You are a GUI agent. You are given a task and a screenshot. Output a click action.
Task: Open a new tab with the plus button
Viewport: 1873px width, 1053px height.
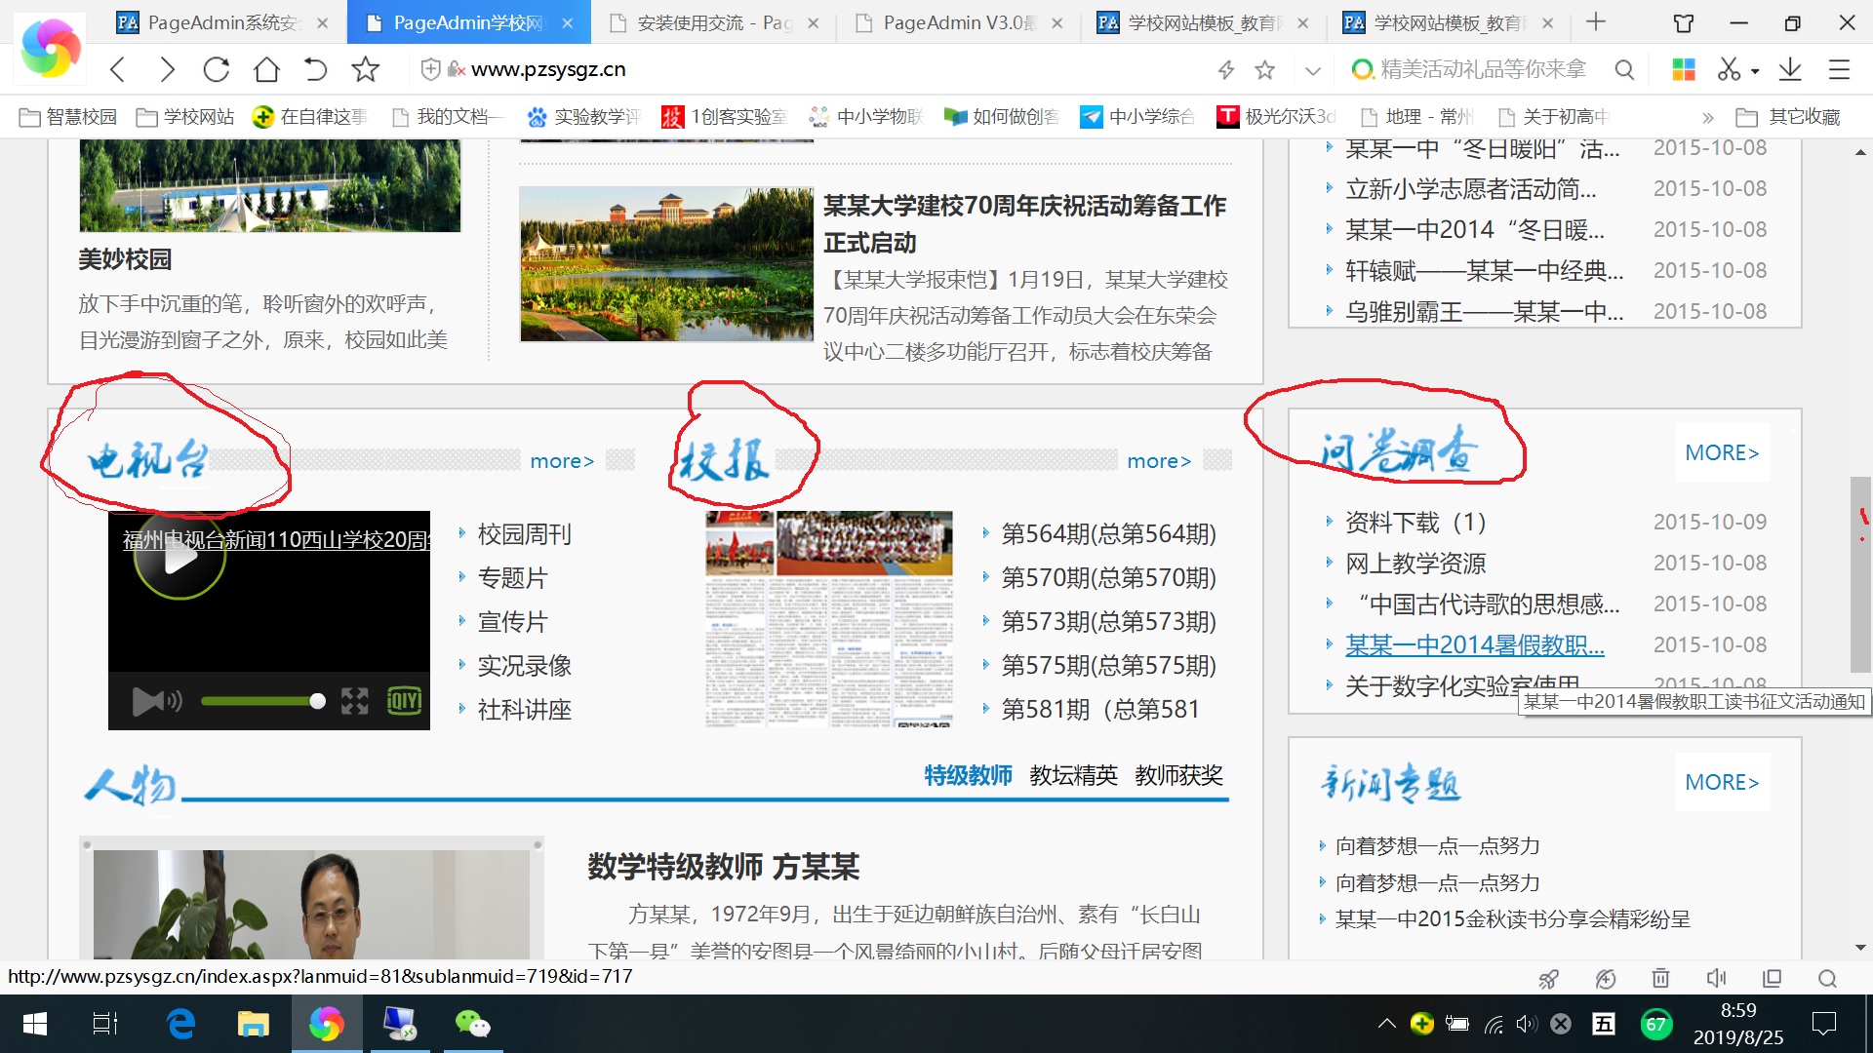pyautogui.click(x=1596, y=21)
